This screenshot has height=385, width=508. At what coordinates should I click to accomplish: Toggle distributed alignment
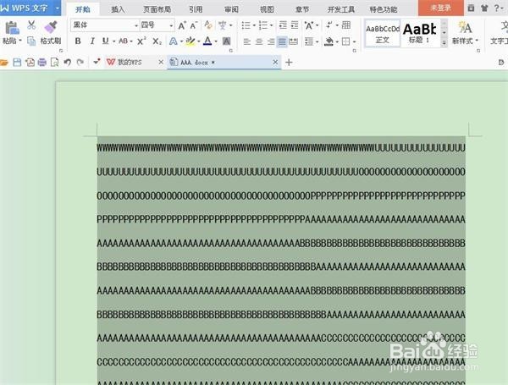[294, 41]
